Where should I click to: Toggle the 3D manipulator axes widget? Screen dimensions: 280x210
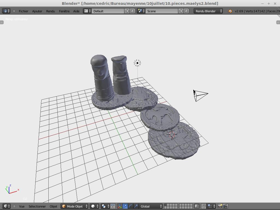[119, 206]
